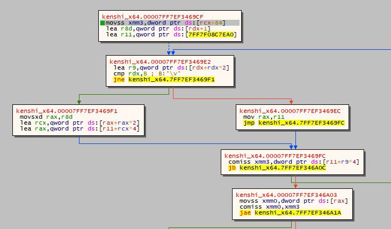
Task: Select the cmp rdx,B instruction line
Action: [147, 73]
